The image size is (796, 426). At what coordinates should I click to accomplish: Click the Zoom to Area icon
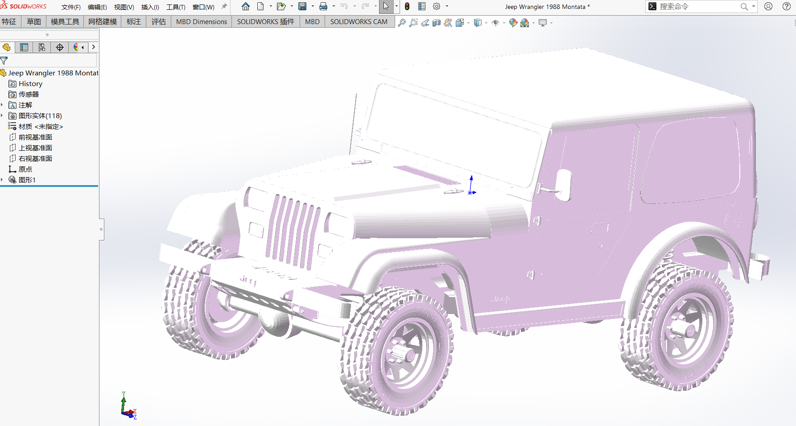[413, 23]
